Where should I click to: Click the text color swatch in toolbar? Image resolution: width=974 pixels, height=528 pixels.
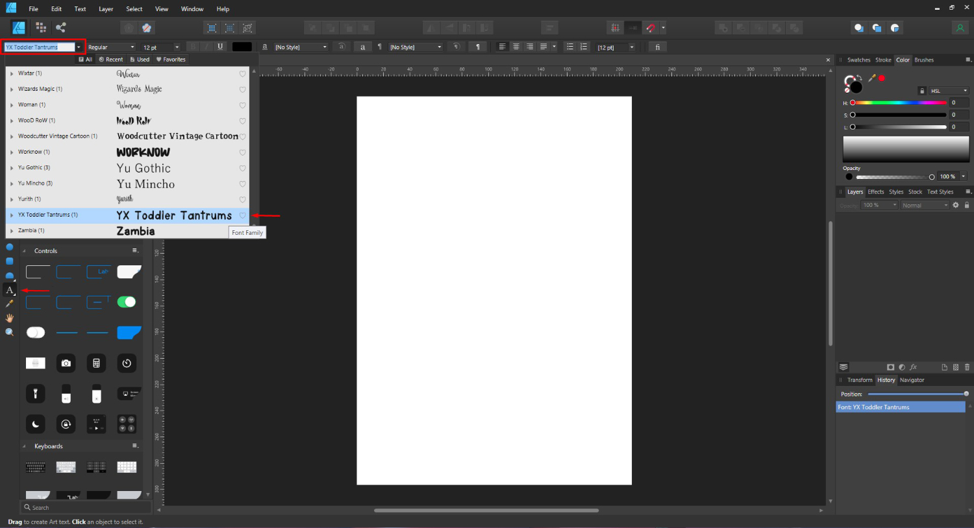tap(242, 47)
